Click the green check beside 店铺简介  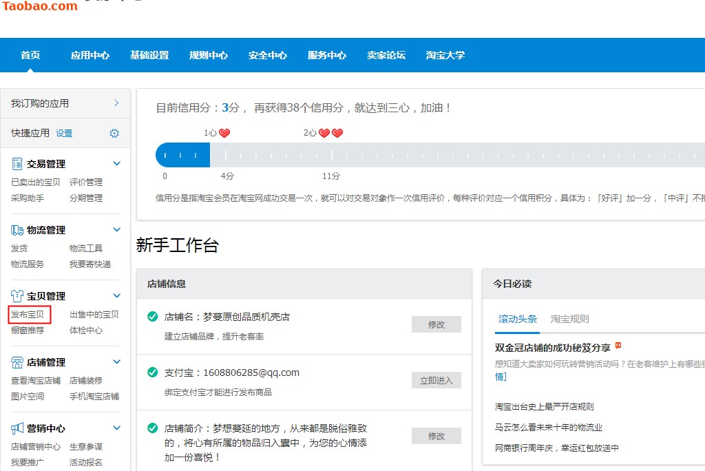pos(153,428)
